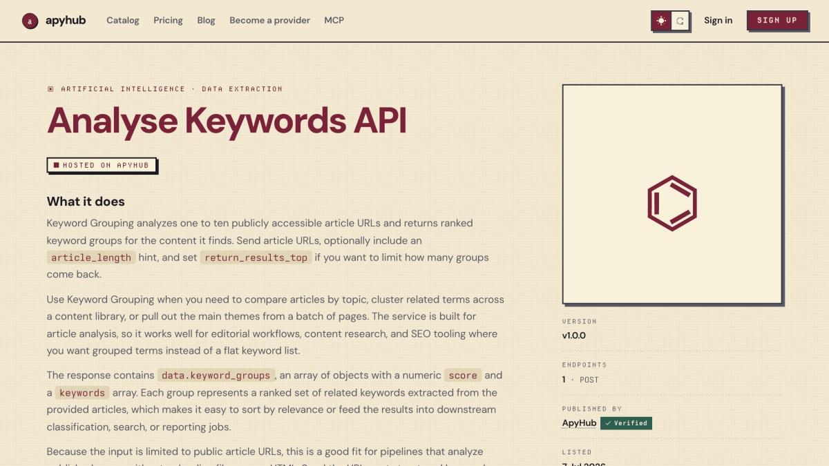Click the keywords code snippet
Screen dimensions: 829x466
82,393
